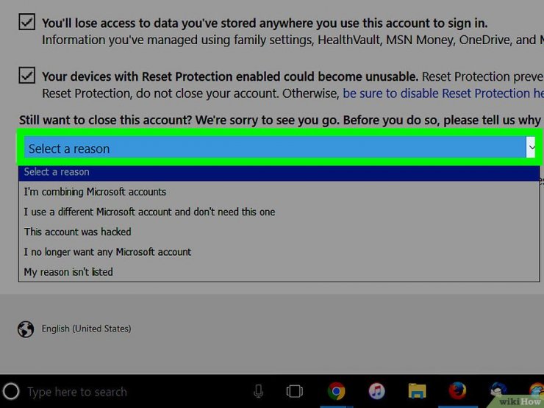
Task: Click the Select a reason combo box
Action: coord(279,147)
